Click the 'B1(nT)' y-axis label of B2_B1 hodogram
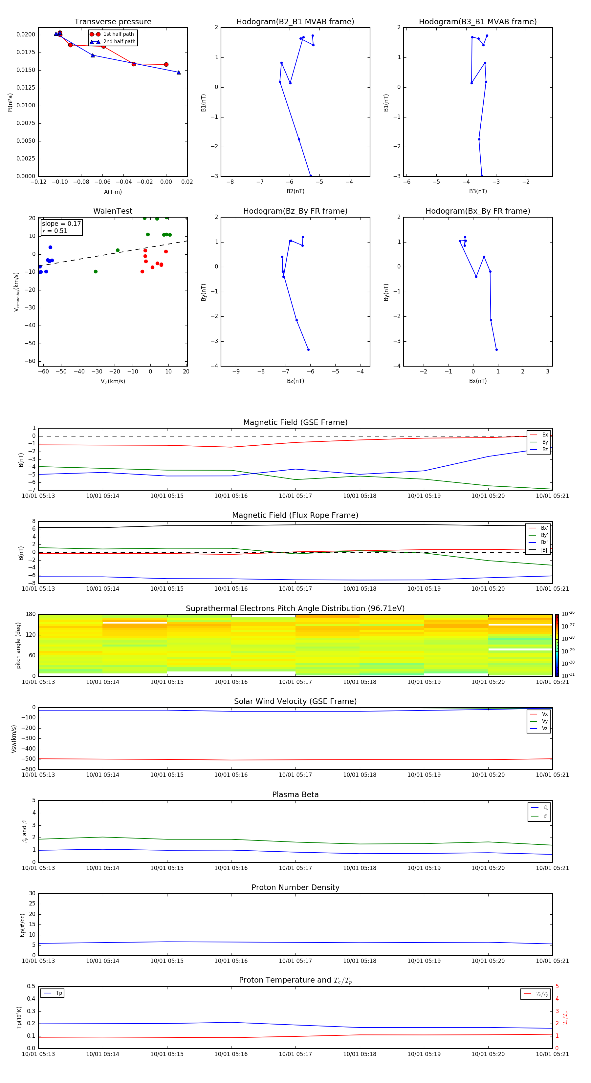Image resolution: width=591 pixels, height=1083 pixels. pos(204,103)
